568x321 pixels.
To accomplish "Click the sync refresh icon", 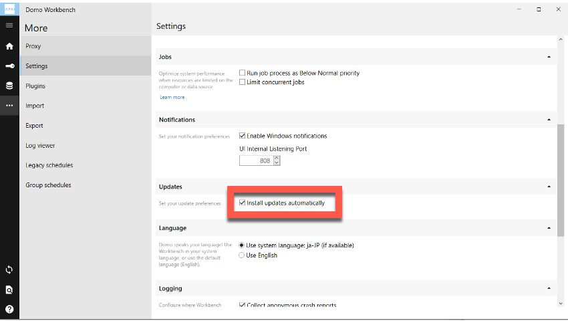I will point(9,270).
